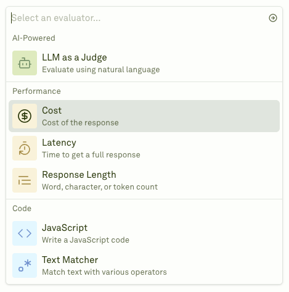
Task: Click the Word, character, or token count description
Action: pos(100,187)
